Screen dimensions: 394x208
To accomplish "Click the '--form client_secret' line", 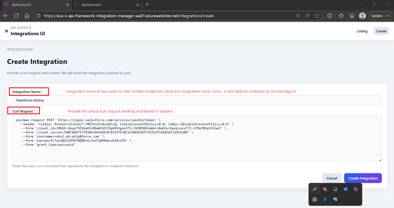I will (108, 132).
